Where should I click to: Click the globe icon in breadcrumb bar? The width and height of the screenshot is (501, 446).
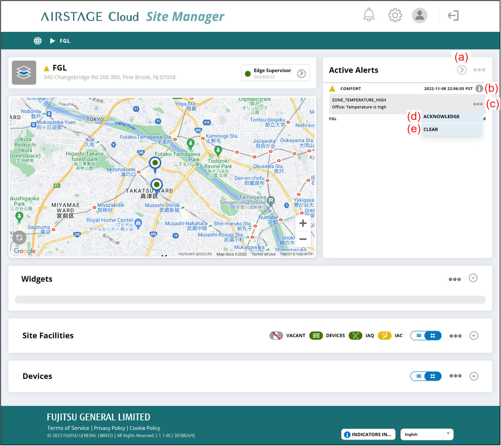(x=38, y=41)
